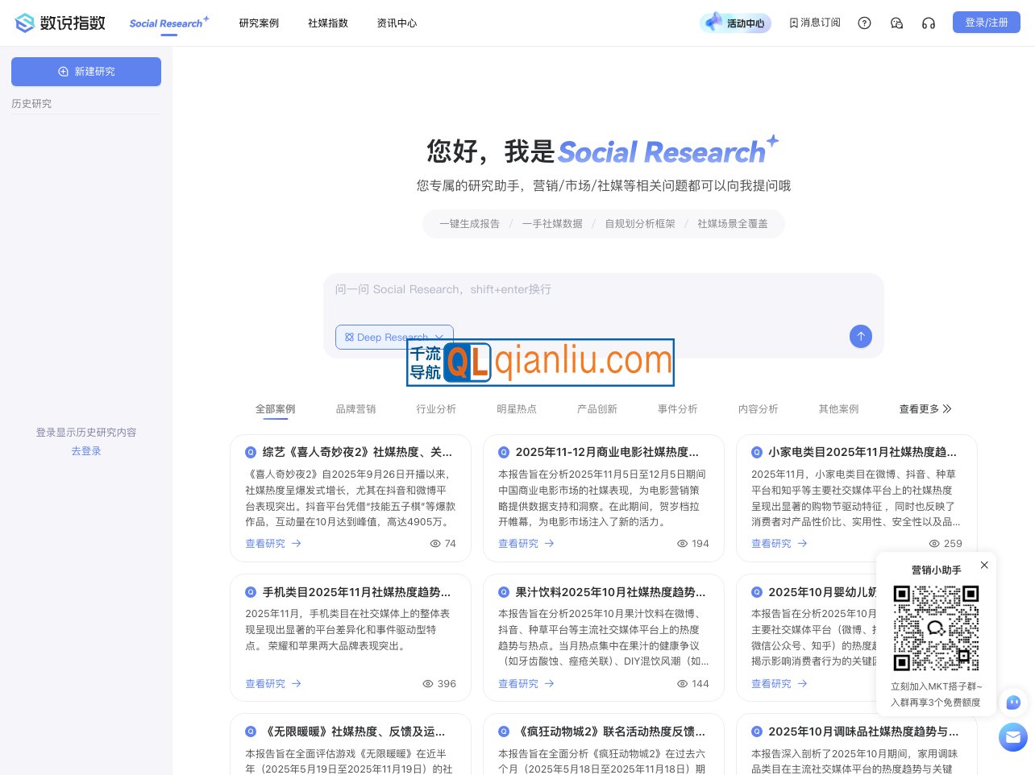Click the 登录/注册 button

[986, 22]
